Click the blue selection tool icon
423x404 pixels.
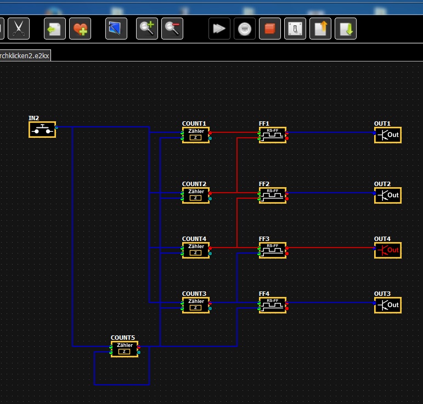tap(116, 29)
